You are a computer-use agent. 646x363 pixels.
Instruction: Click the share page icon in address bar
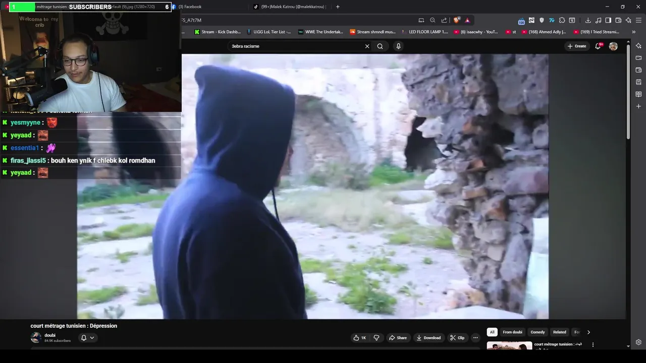tap(444, 20)
